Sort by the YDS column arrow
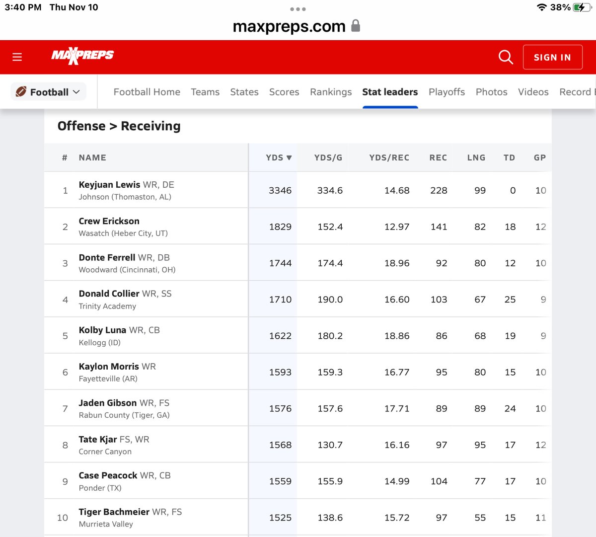596x537 pixels. [289, 157]
